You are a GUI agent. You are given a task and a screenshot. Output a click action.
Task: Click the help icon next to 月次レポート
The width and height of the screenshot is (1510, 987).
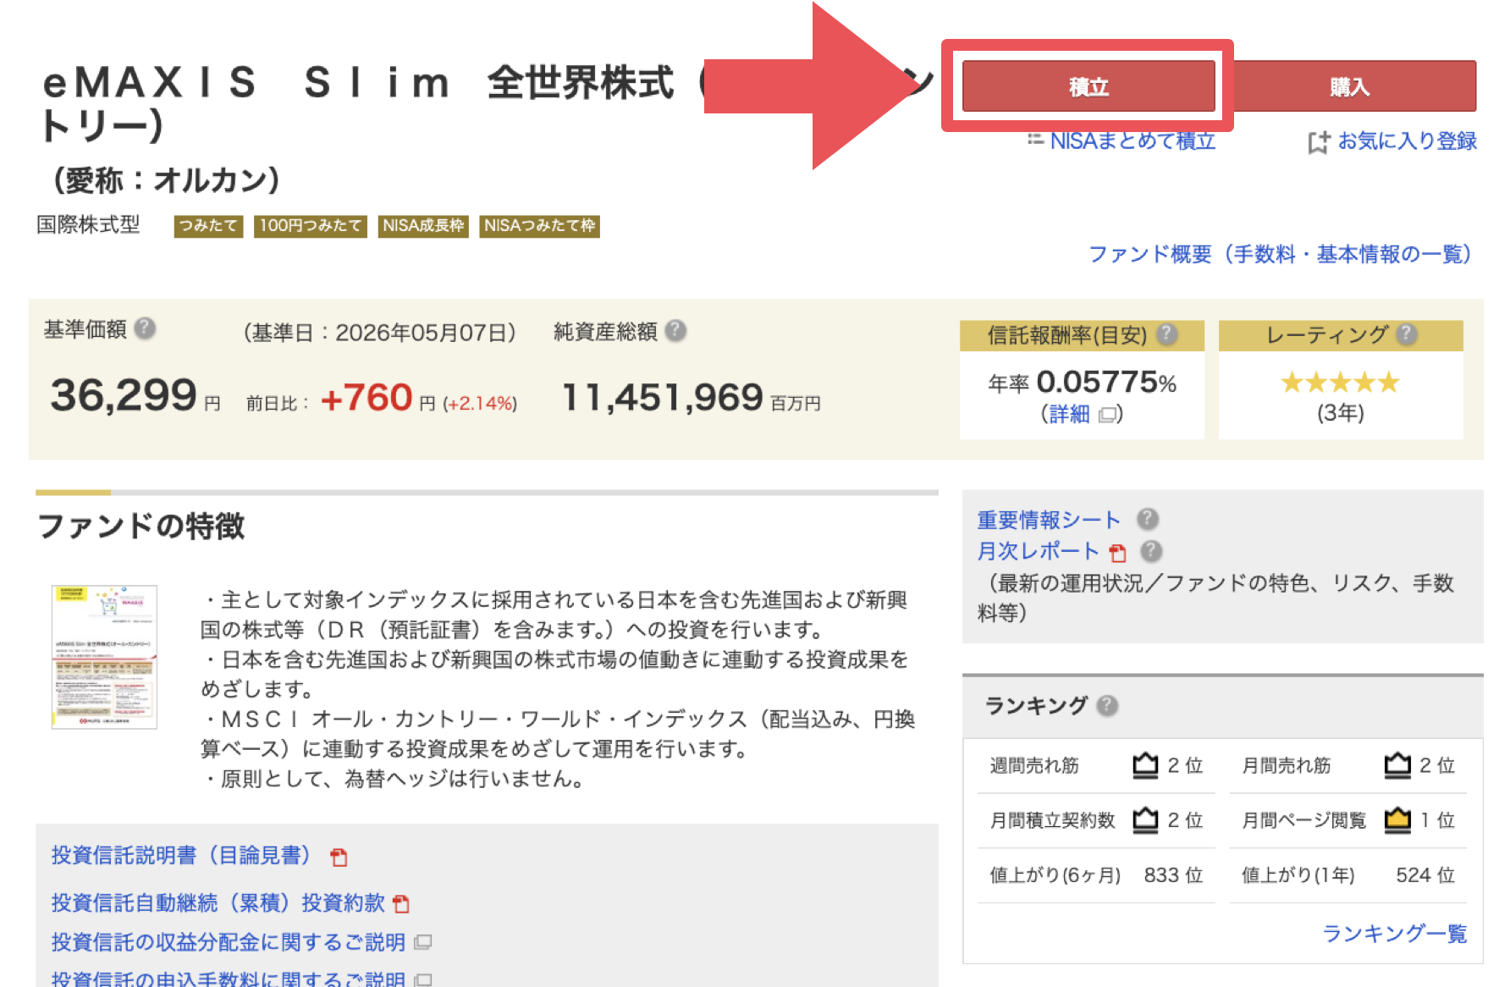click(x=1151, y=550)
